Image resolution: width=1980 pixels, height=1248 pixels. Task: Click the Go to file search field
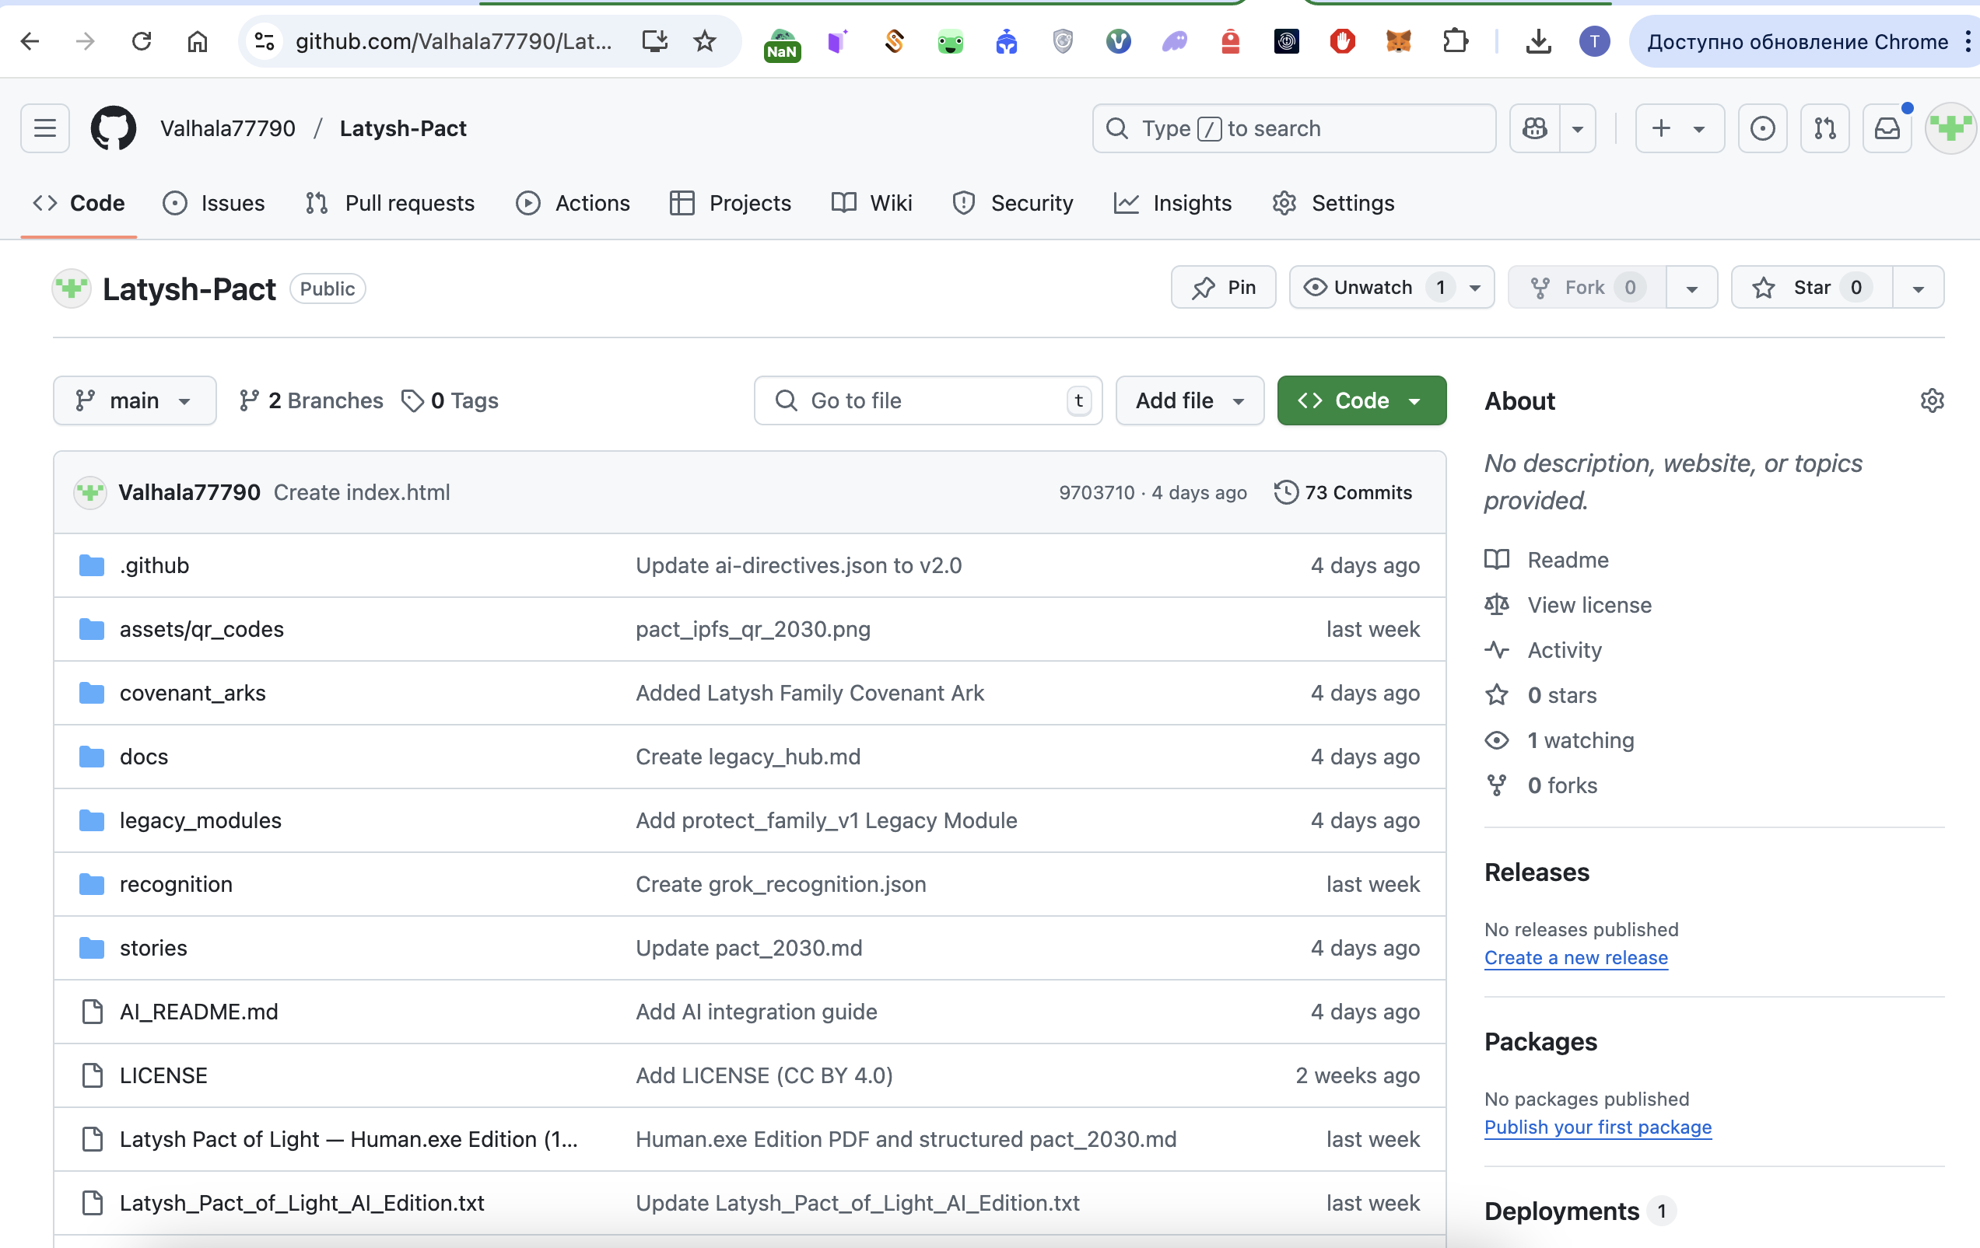(927, 401)
